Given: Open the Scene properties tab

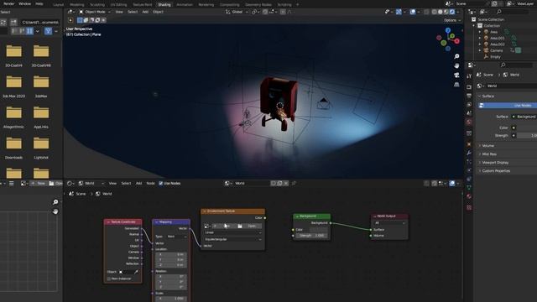Looking at the screenshot, I should point(469,113).
